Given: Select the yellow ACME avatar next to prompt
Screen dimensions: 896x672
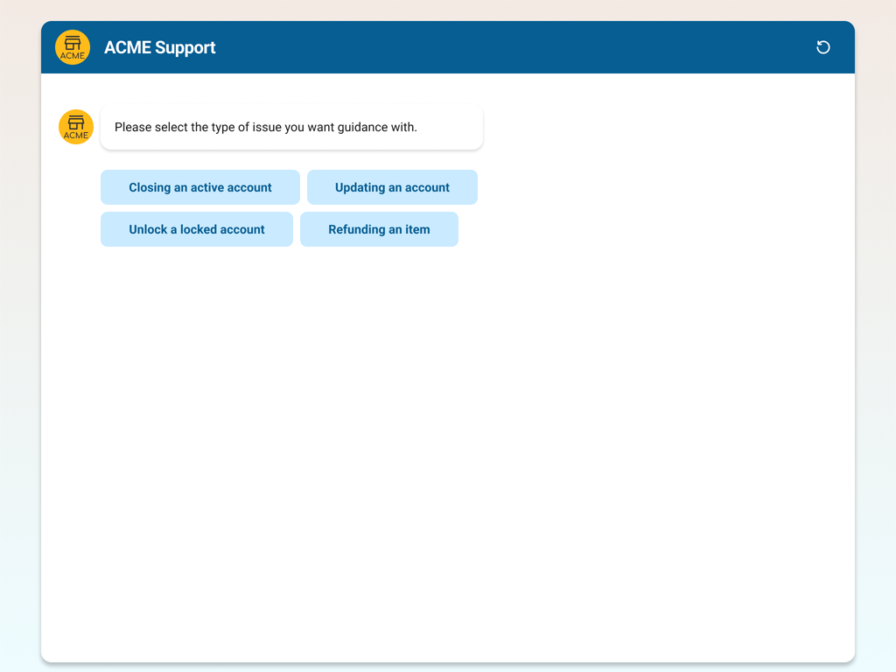Looking at the screenshot, I should (76, 127).
